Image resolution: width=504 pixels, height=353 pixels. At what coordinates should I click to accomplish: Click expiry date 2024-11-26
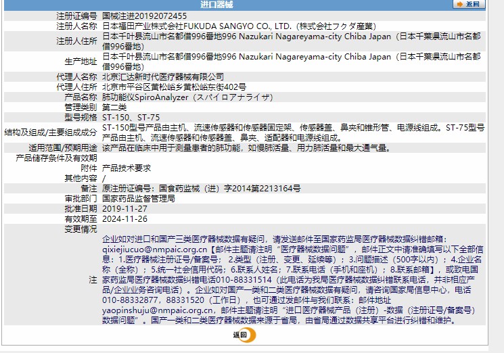coord(124,219)
